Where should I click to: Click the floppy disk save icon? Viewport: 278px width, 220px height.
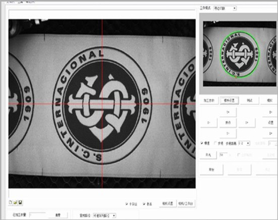(x=20, y=202)
